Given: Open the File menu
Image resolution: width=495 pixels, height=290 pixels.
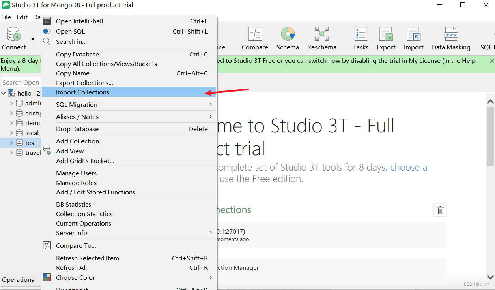Looking at the screenshot, I should 6,17.
